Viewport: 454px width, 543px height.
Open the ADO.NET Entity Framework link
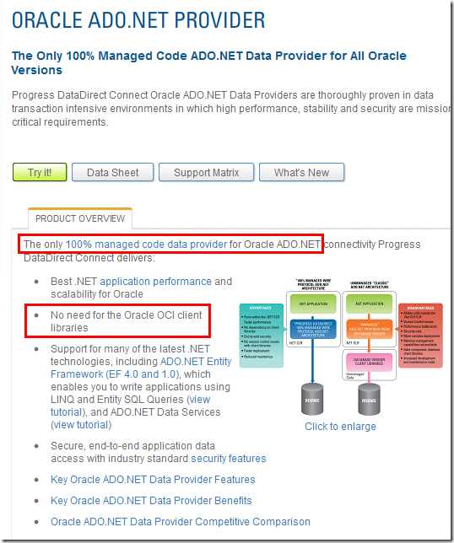(141, 368)
